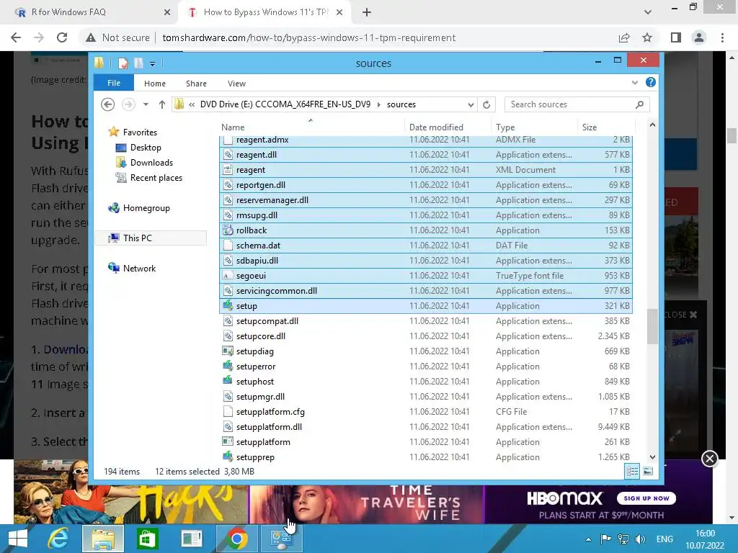738x553 pixels.
Task: Close the How to Bypass Windows 11 tab
Action: [339, 12]
